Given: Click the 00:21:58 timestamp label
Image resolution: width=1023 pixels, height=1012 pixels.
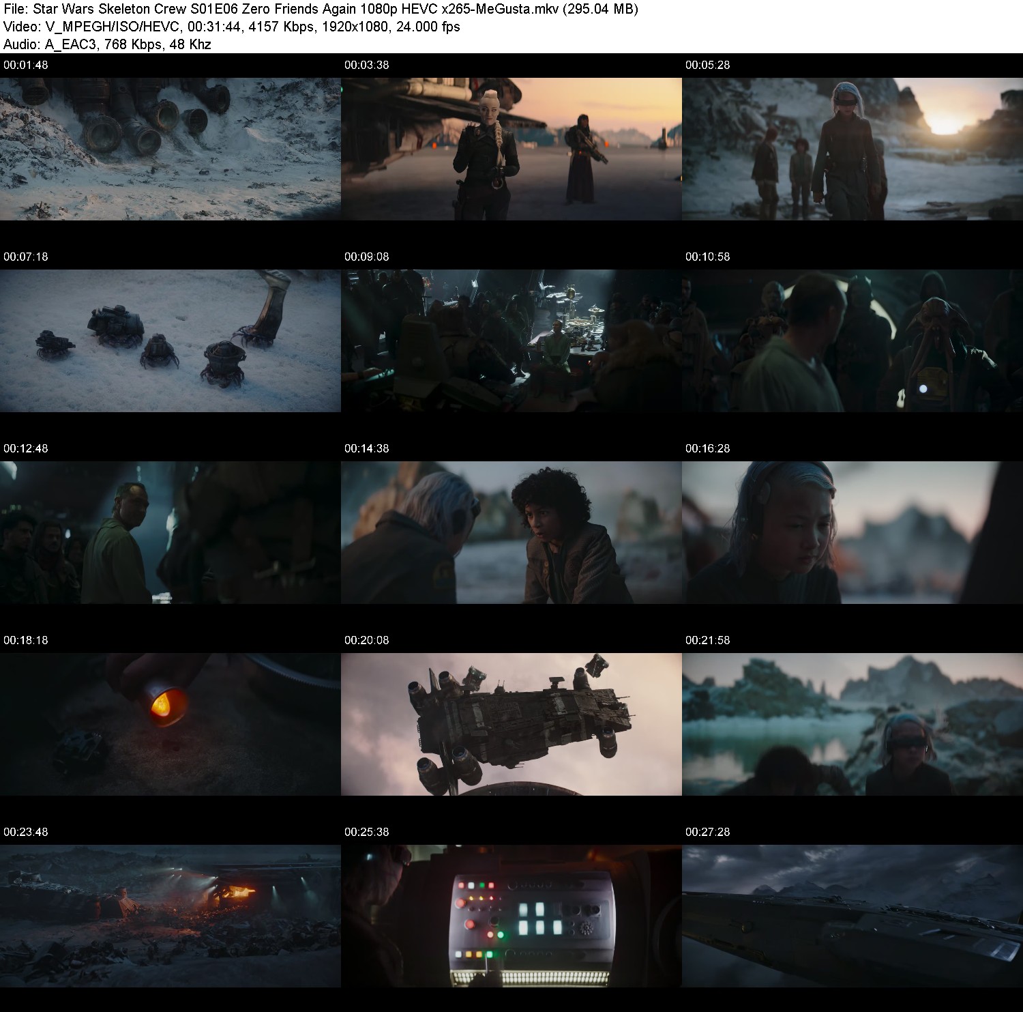Looking at the screenshot, I should click(708, 640).
